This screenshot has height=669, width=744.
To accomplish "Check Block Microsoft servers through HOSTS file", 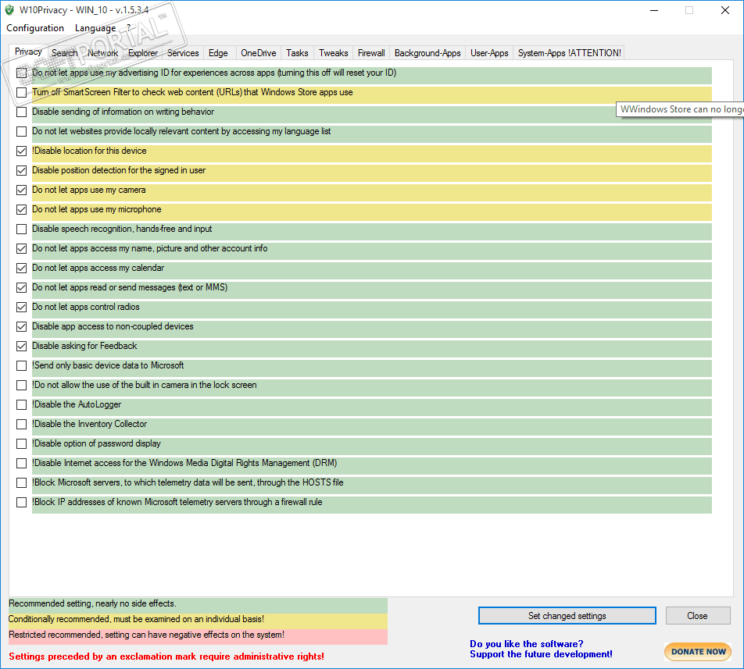I will 21,482.
